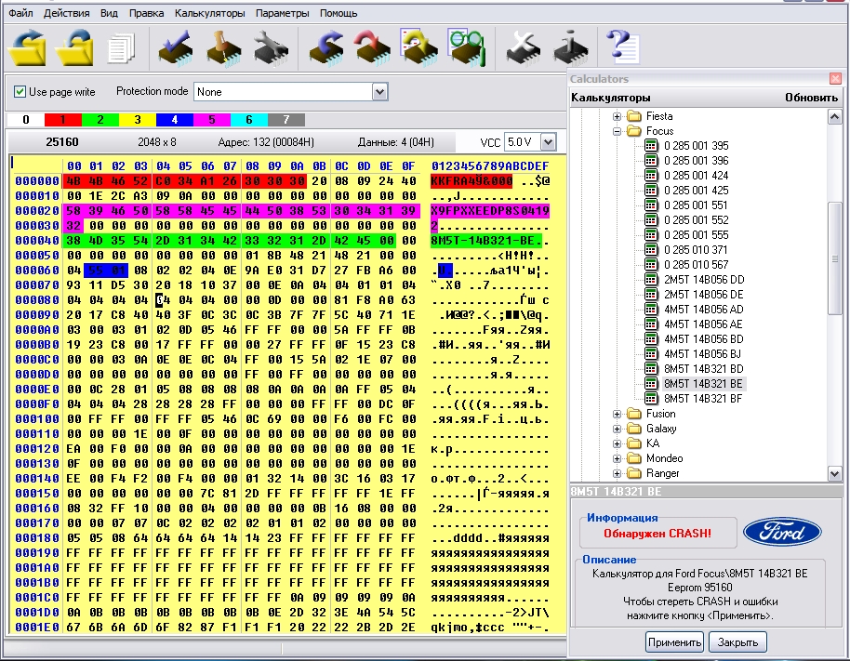
Task: Open the Вид menu
Action: click(109, 13)
